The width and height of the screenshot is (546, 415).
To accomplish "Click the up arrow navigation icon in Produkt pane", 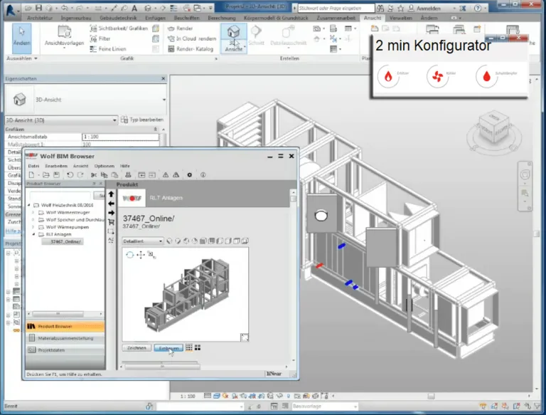I will (x=112, y=194).
